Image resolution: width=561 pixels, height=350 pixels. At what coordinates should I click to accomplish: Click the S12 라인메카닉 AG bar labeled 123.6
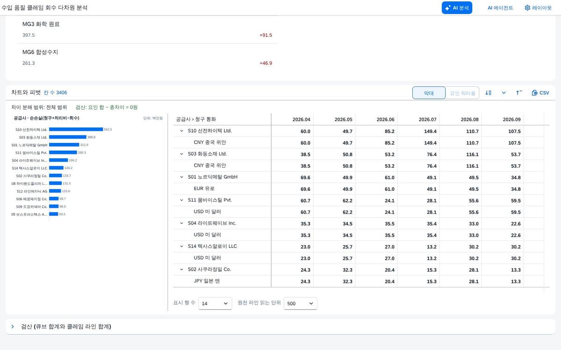pyautogui.click(x=55, y=191)
